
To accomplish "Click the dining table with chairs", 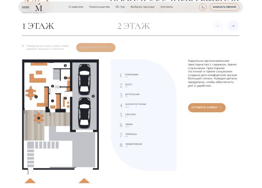I will [x=30, y=93].
